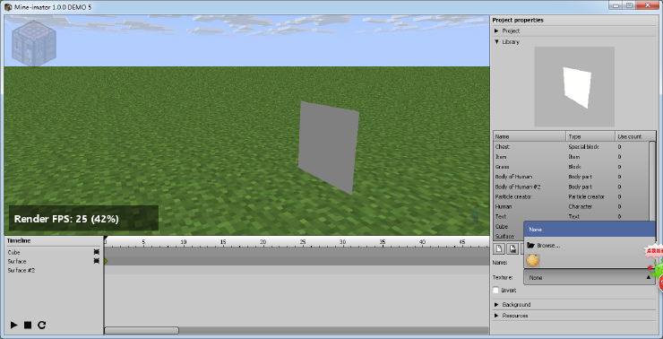Select Surface #2 in the timeline

click(22, 270)
